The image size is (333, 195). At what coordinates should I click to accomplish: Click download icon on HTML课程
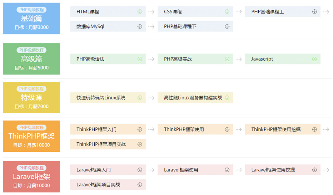coord(140,12)
